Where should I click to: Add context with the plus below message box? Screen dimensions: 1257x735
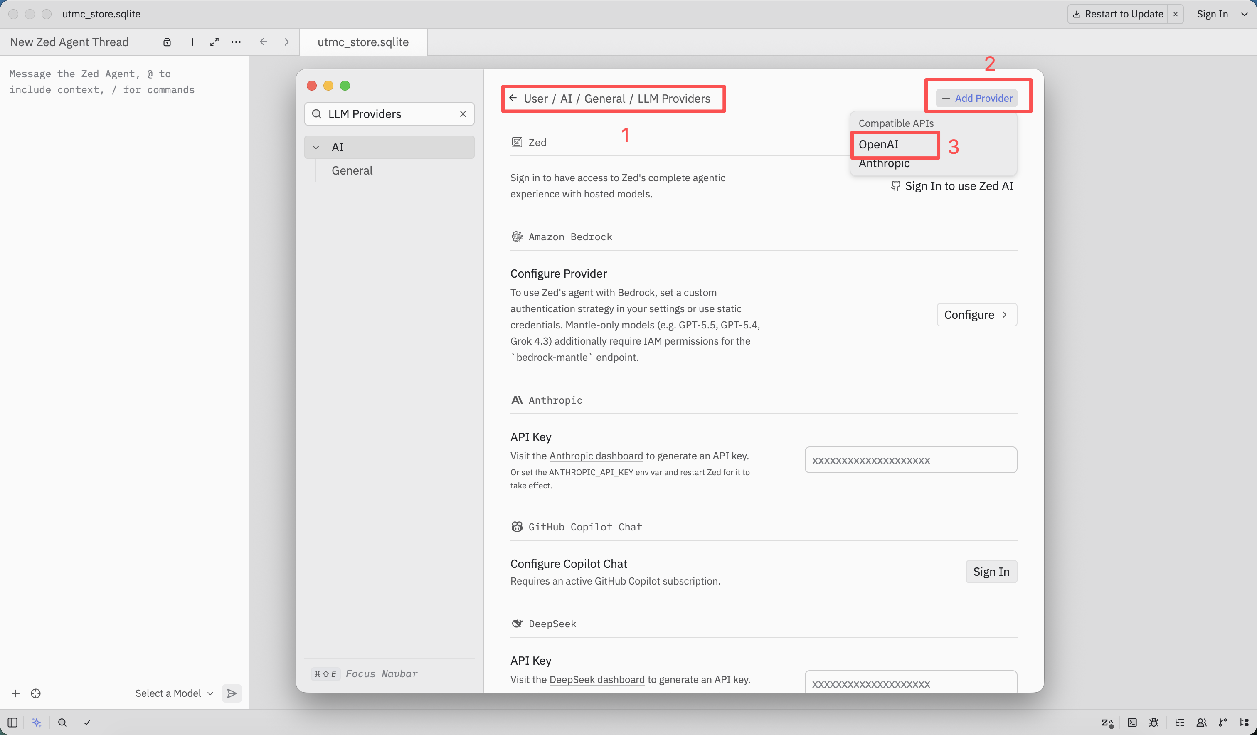point(16,693)
